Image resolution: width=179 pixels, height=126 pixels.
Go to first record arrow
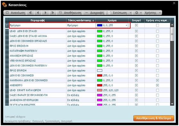[x=30, y=13]
